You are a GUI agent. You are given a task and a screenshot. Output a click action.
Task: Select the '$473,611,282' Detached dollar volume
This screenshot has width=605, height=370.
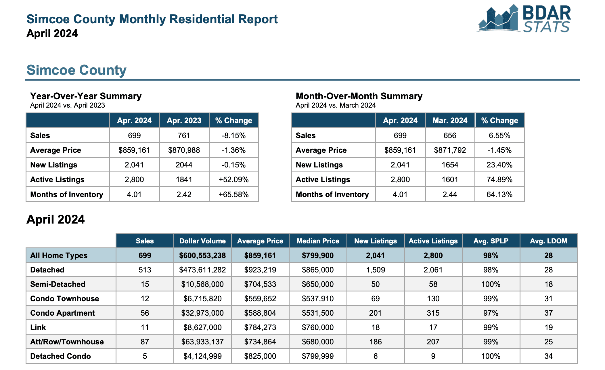[203, 270]
